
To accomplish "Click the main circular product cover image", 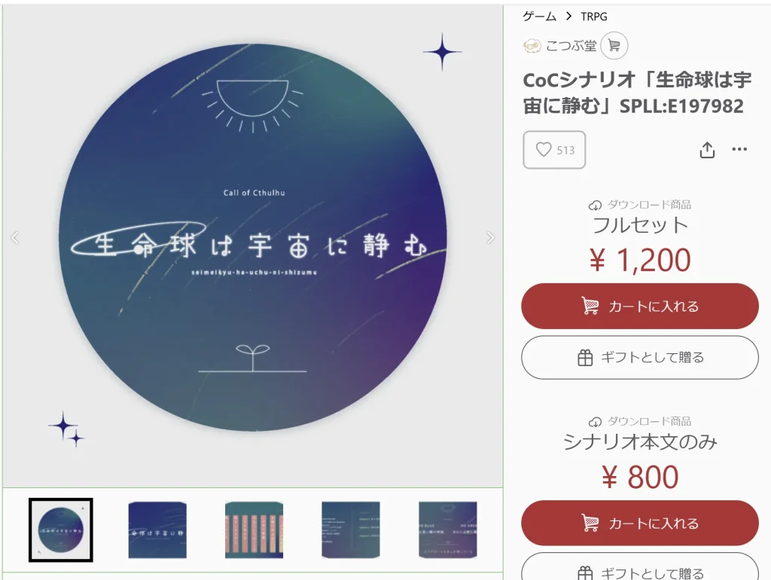I will coord(253,238).
